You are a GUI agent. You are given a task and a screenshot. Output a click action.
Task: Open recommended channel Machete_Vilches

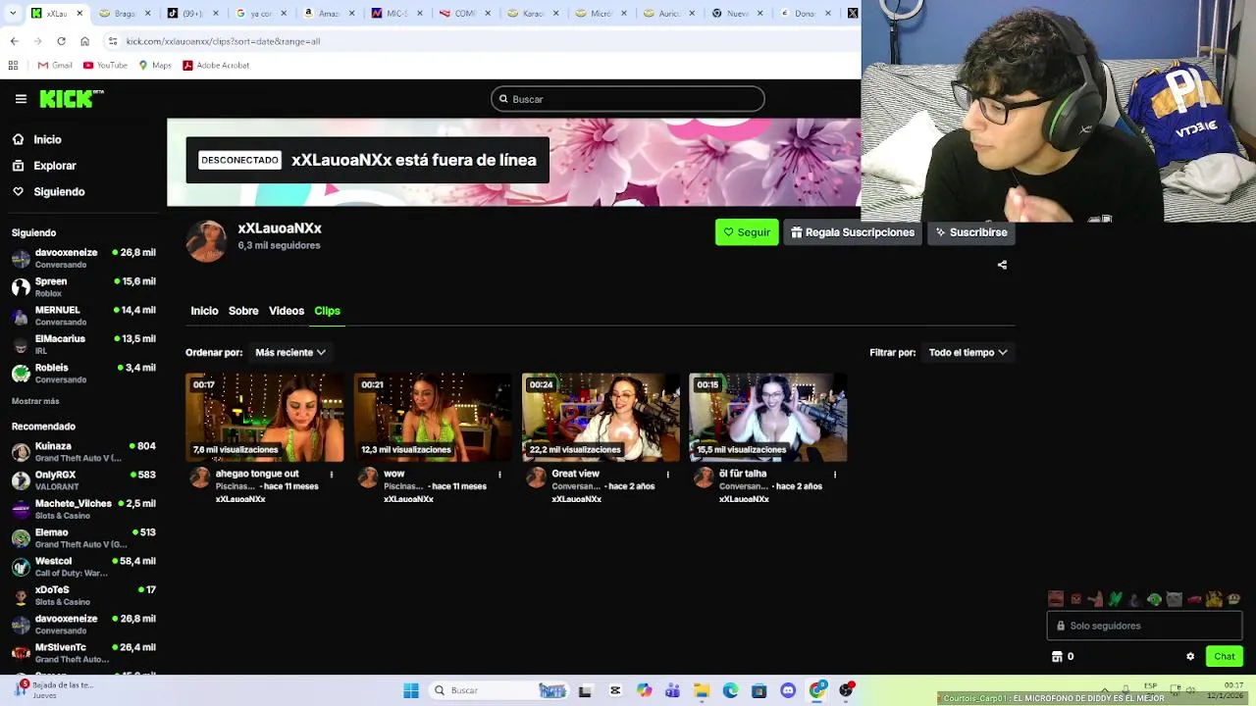pos(83,509)
